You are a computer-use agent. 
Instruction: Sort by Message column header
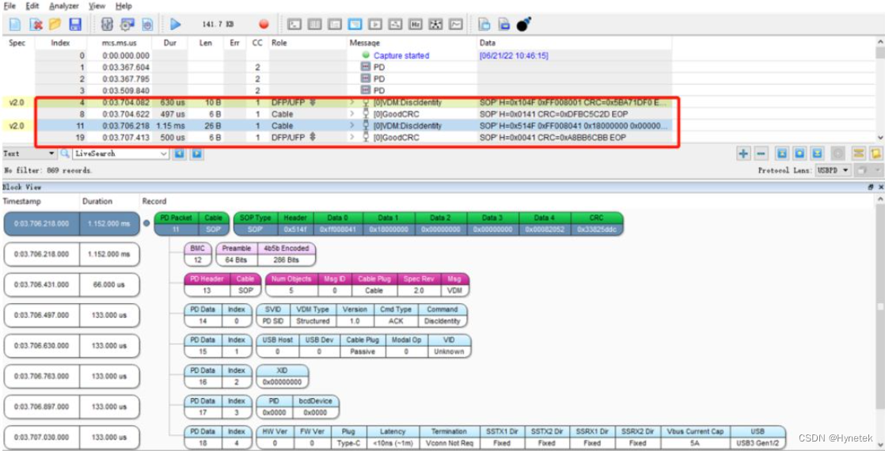pyautogui.click(x=412, y=43)
